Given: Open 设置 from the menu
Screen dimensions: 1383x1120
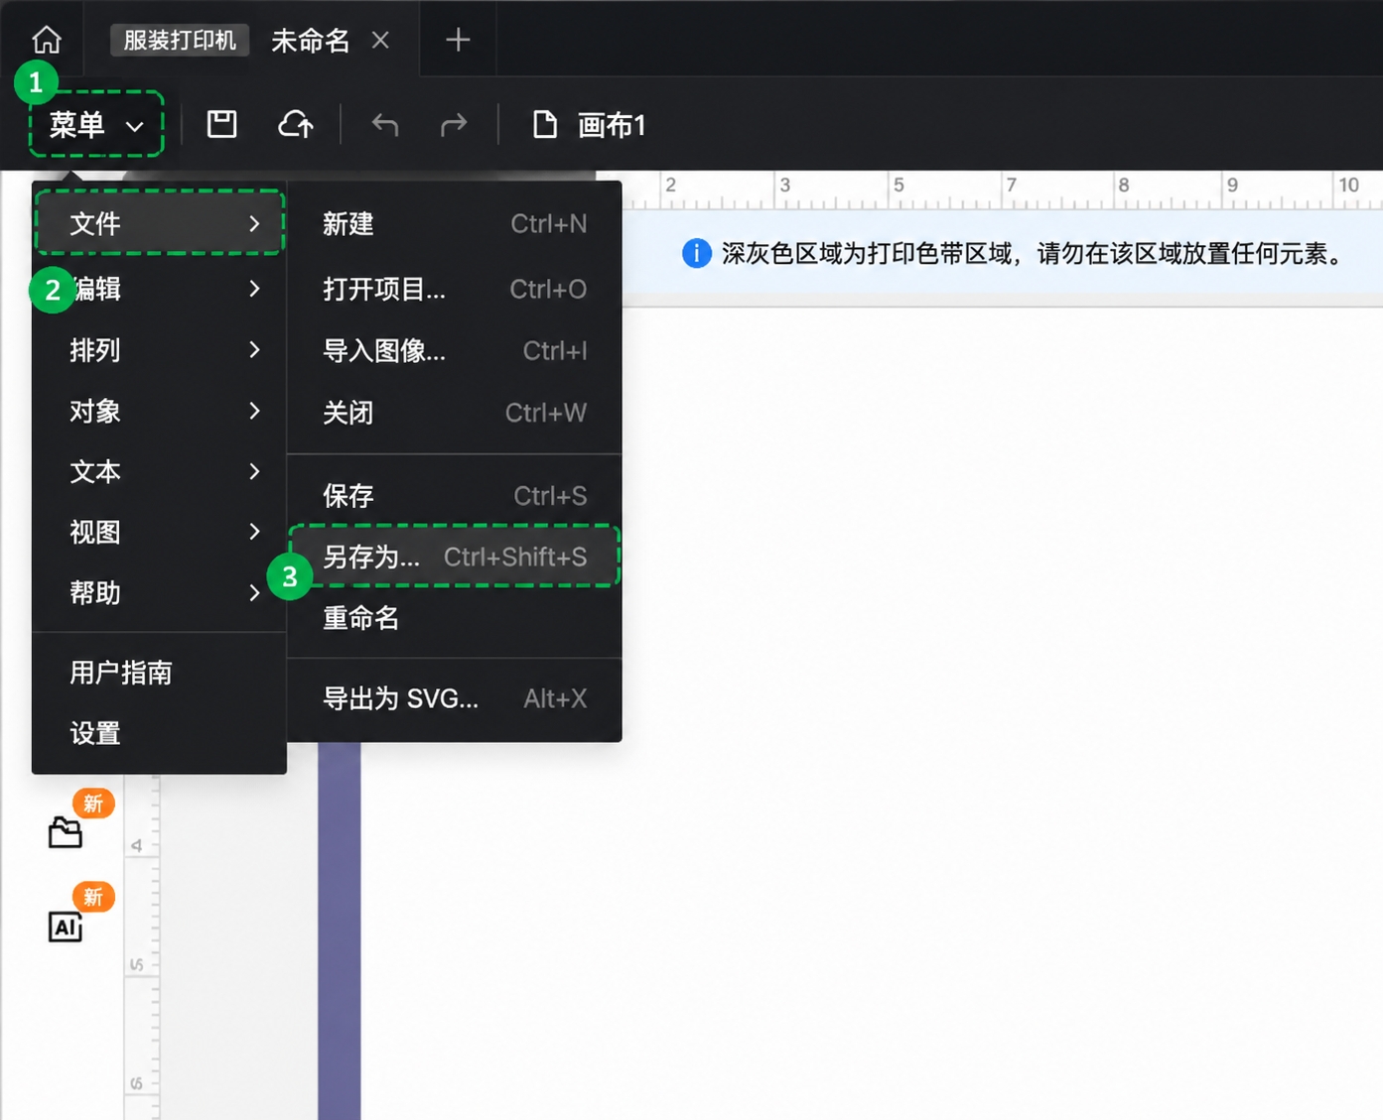Looking at the screenshot, I should coord(160,733).
